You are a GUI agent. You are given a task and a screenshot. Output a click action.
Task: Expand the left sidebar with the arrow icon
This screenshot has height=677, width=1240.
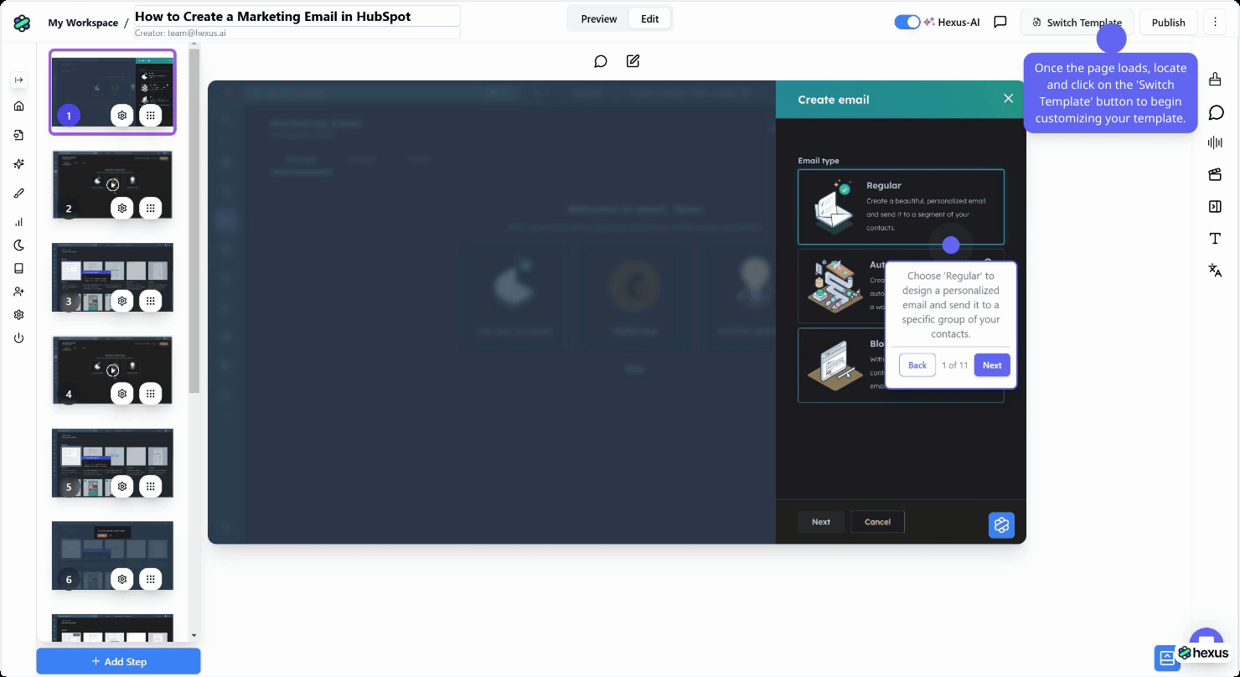point(19,80)
